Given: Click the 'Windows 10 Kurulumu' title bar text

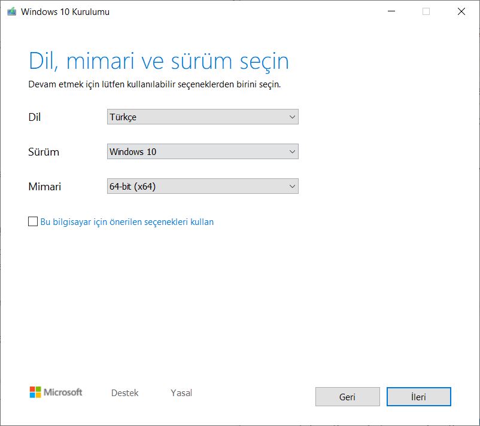Looking at the screenshot, I should pos(65,11).
